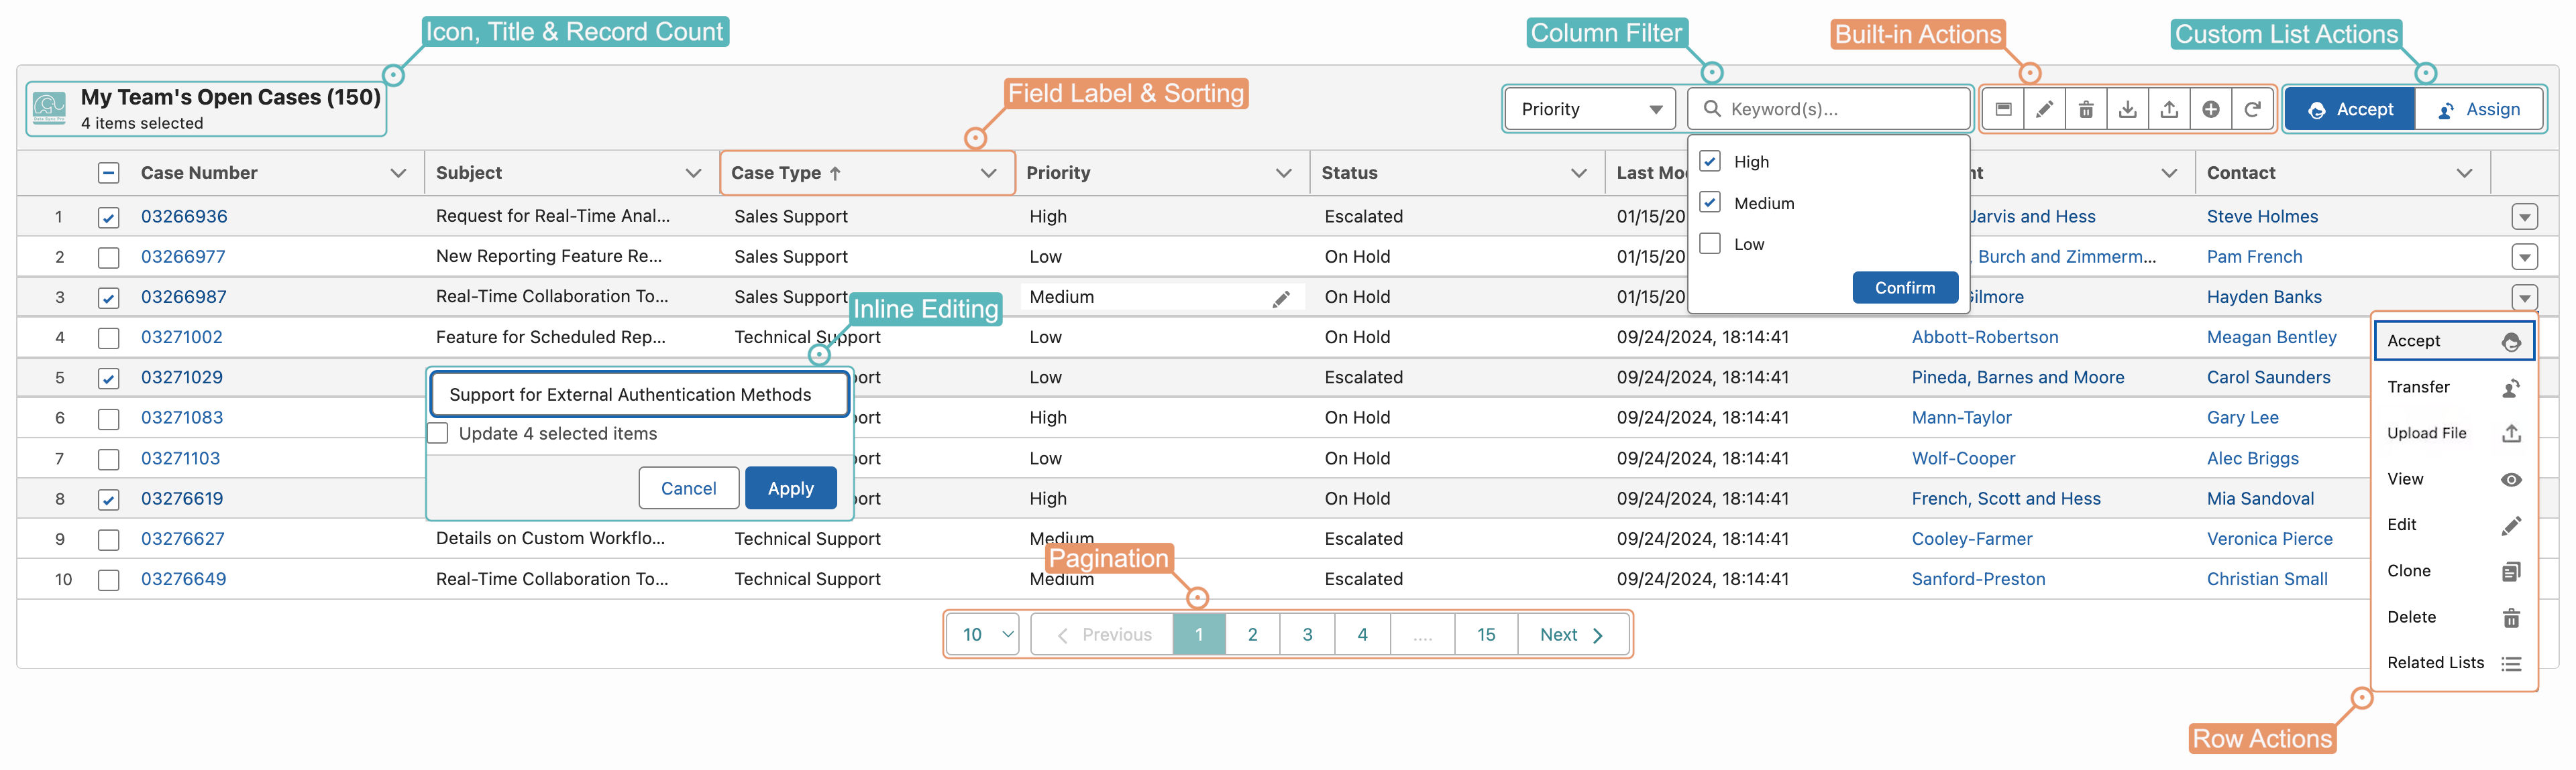Screen dimensions: 2576x770
Task: Uncheck the Medium priority filter checkbox
Action: coord(1710,202)
